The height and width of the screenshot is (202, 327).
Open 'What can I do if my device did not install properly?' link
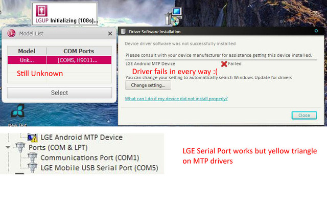pyautogui.click(x=176, y=99)
